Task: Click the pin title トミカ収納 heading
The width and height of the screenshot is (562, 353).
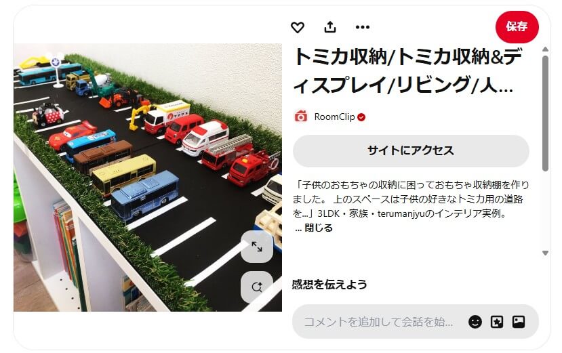Action: pyautogui.click(x=408, y=70)
